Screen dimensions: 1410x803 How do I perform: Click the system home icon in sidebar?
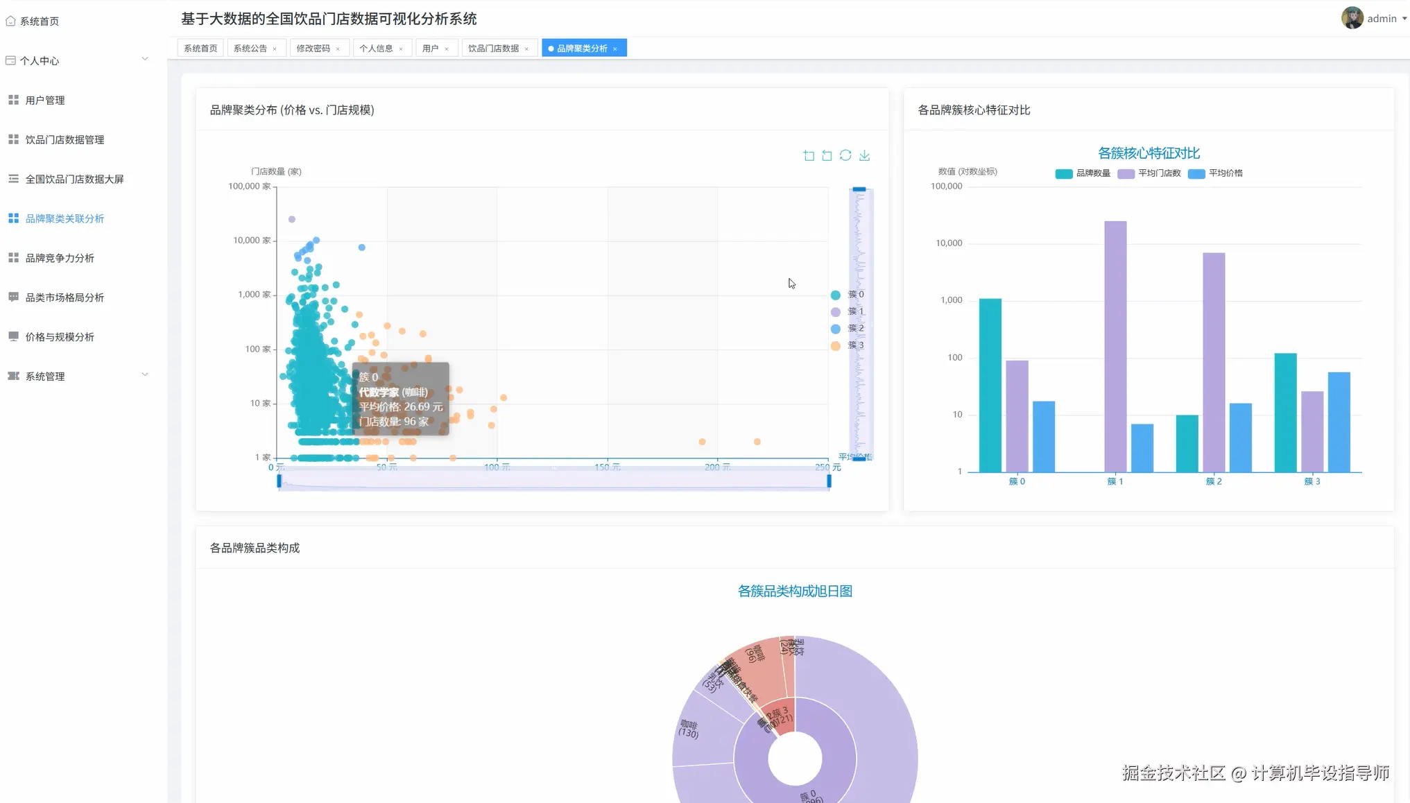[10, 21]
